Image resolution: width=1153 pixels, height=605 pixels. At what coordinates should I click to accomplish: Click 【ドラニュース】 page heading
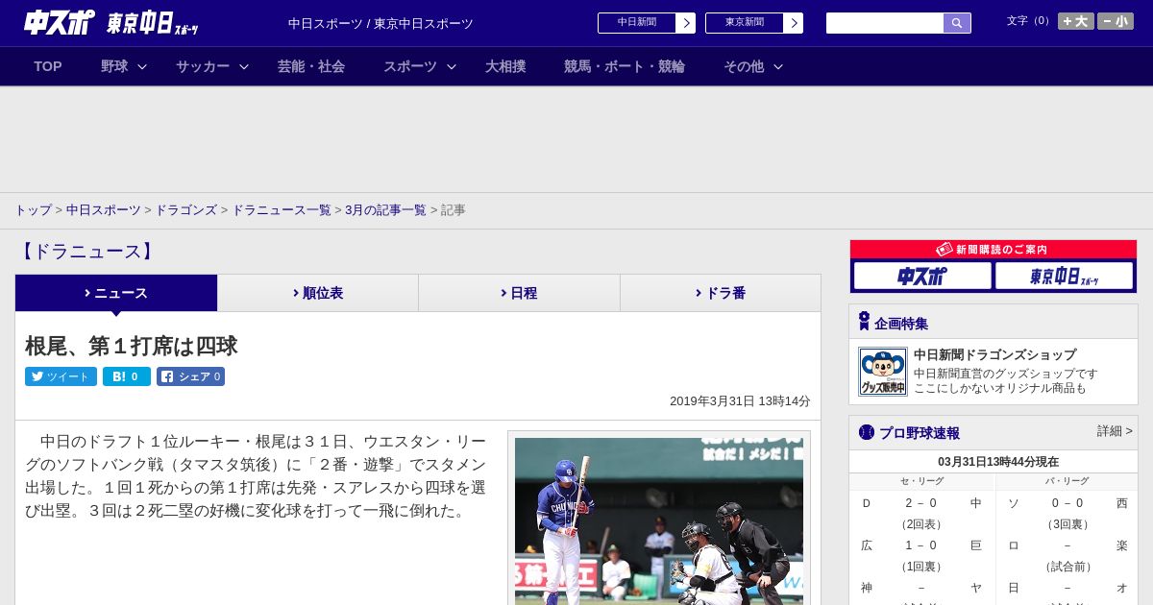coord(86,252)
